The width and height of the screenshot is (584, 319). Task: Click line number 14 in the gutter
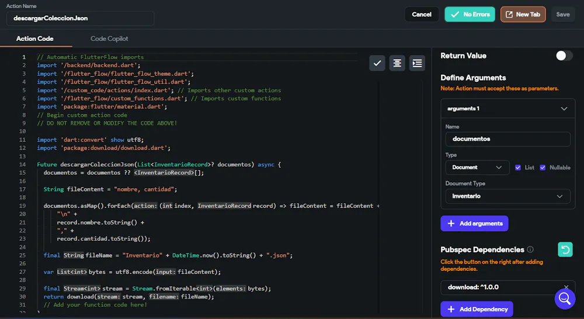[22, 164]
